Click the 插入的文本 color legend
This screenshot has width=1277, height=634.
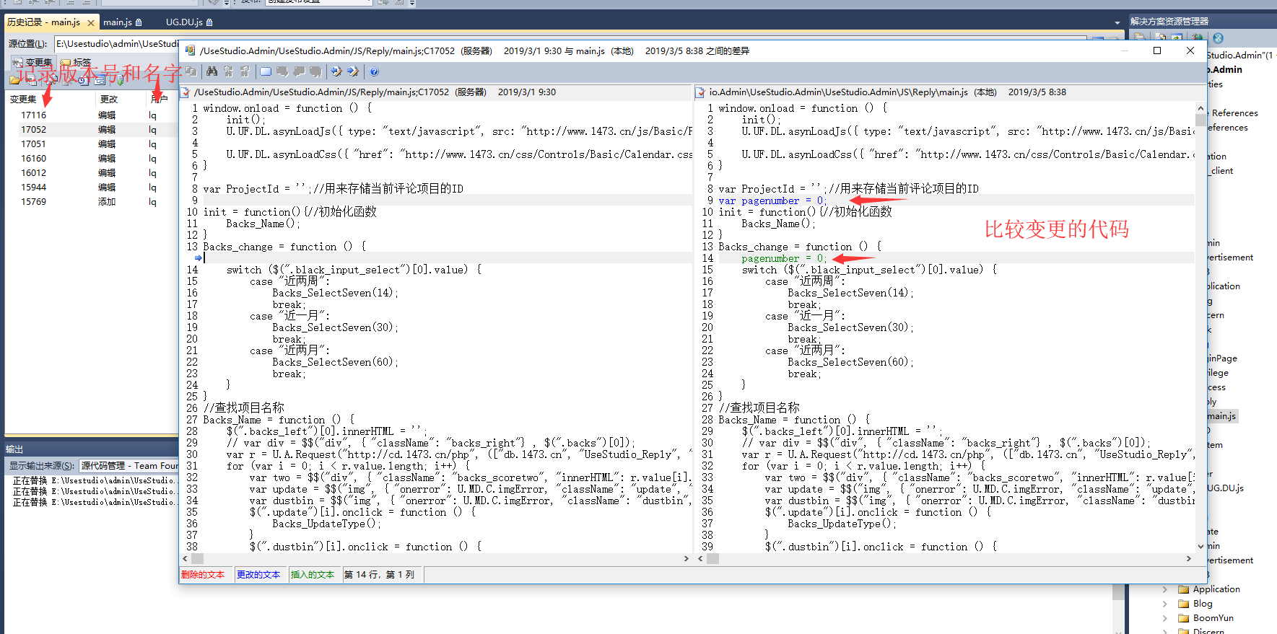(315, 575)
